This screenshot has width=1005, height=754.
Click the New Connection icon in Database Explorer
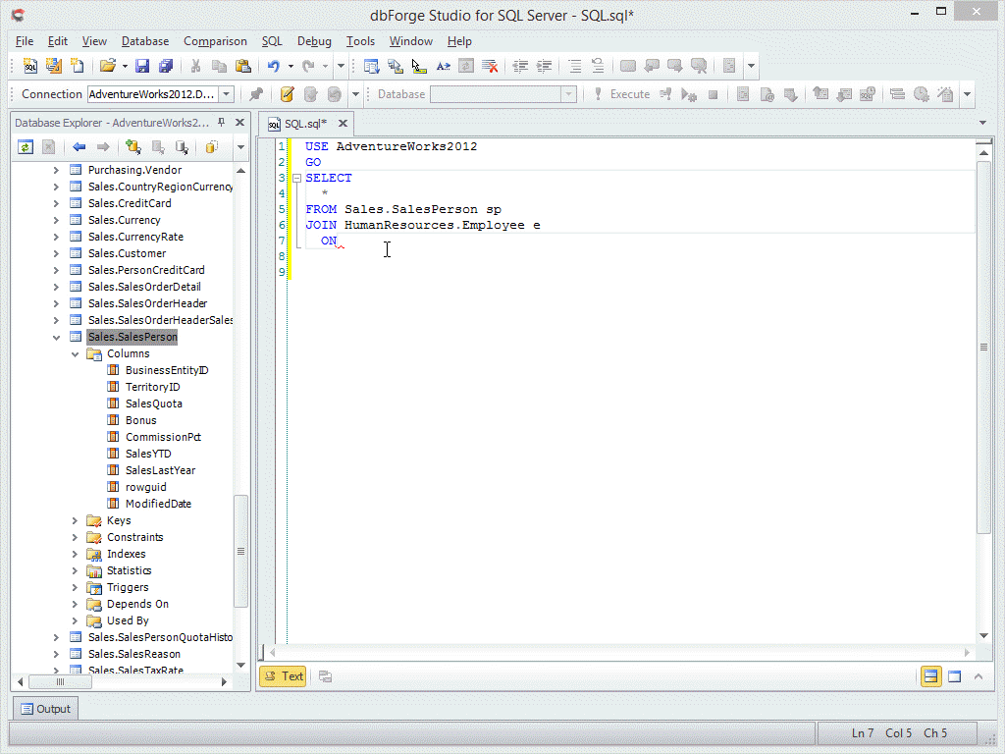point(133,147)
